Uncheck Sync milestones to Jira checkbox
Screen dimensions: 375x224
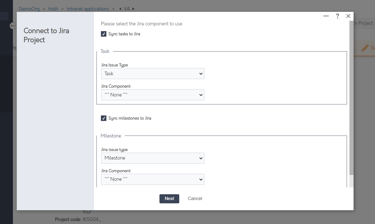click(104, 118)
